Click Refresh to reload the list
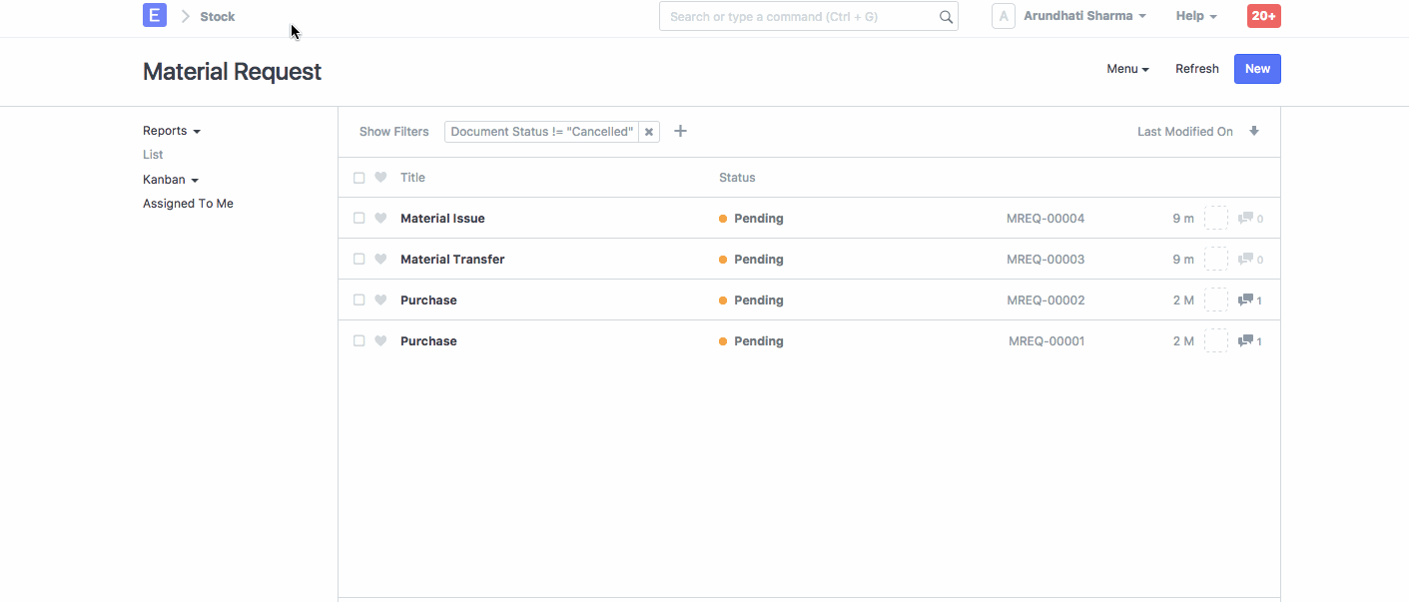The image size is (1409, 602). coord(1196,68)
